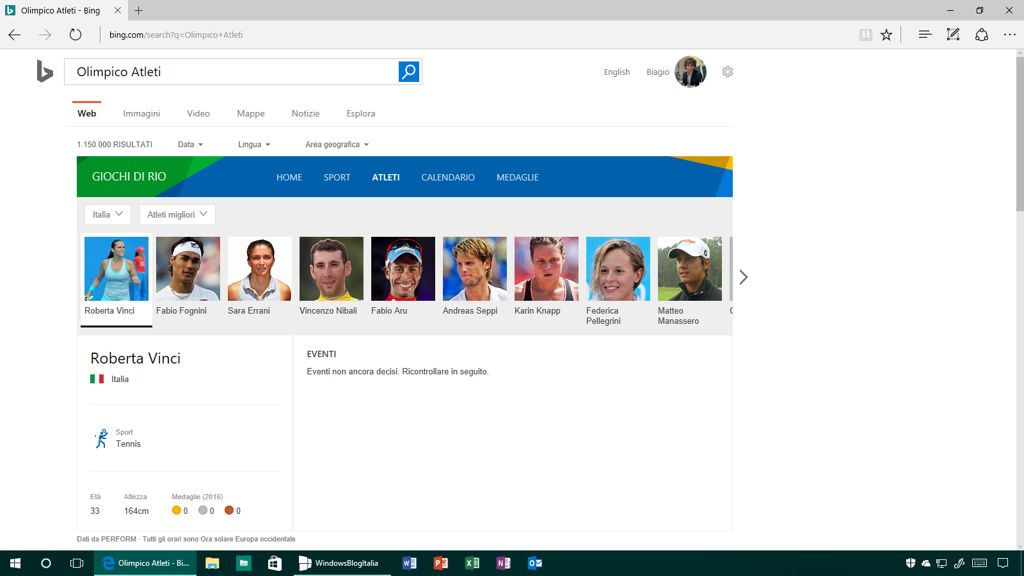Open Word from taskbar

tap(410, 563)
